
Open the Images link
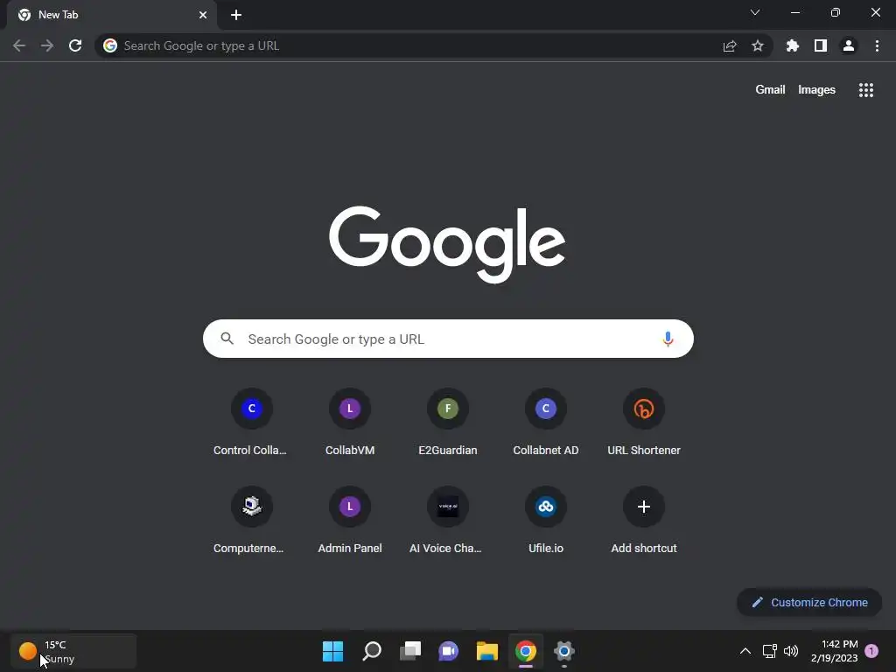(816, 90)
